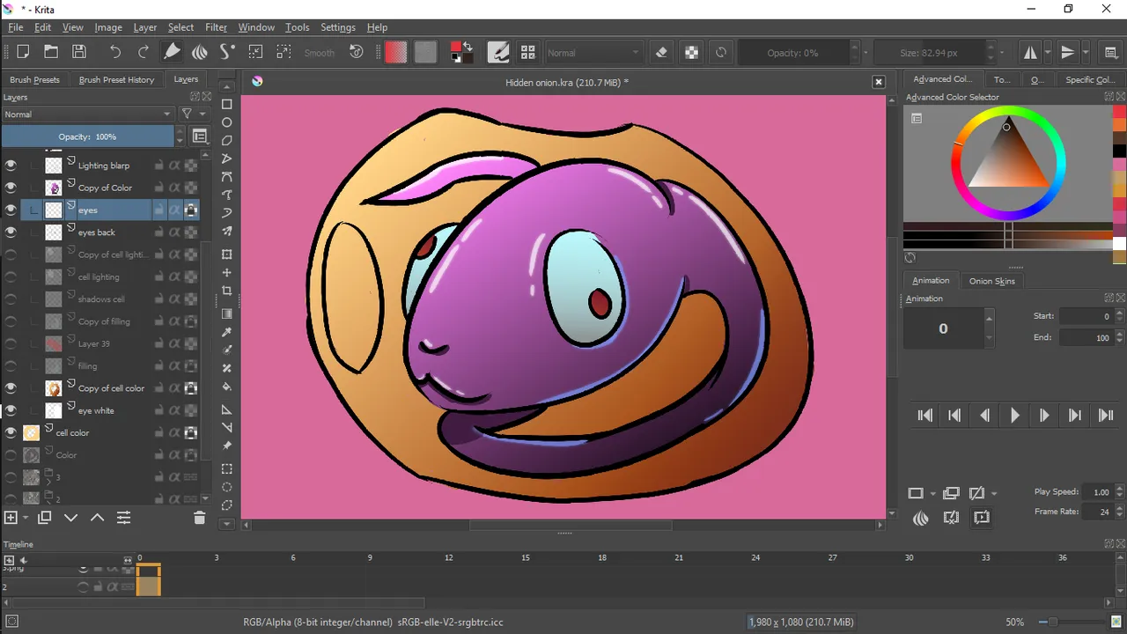This screenshot has height=634, width=1127.
Task: Open the layer filter funnel dropdown
Action: [193, 114]
